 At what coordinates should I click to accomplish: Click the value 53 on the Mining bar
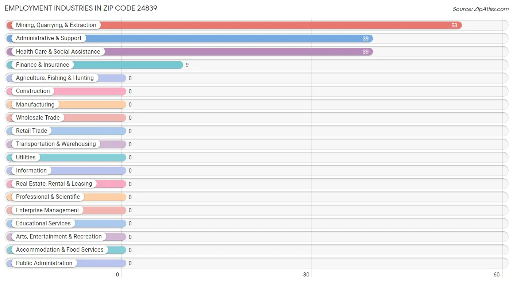454,26
